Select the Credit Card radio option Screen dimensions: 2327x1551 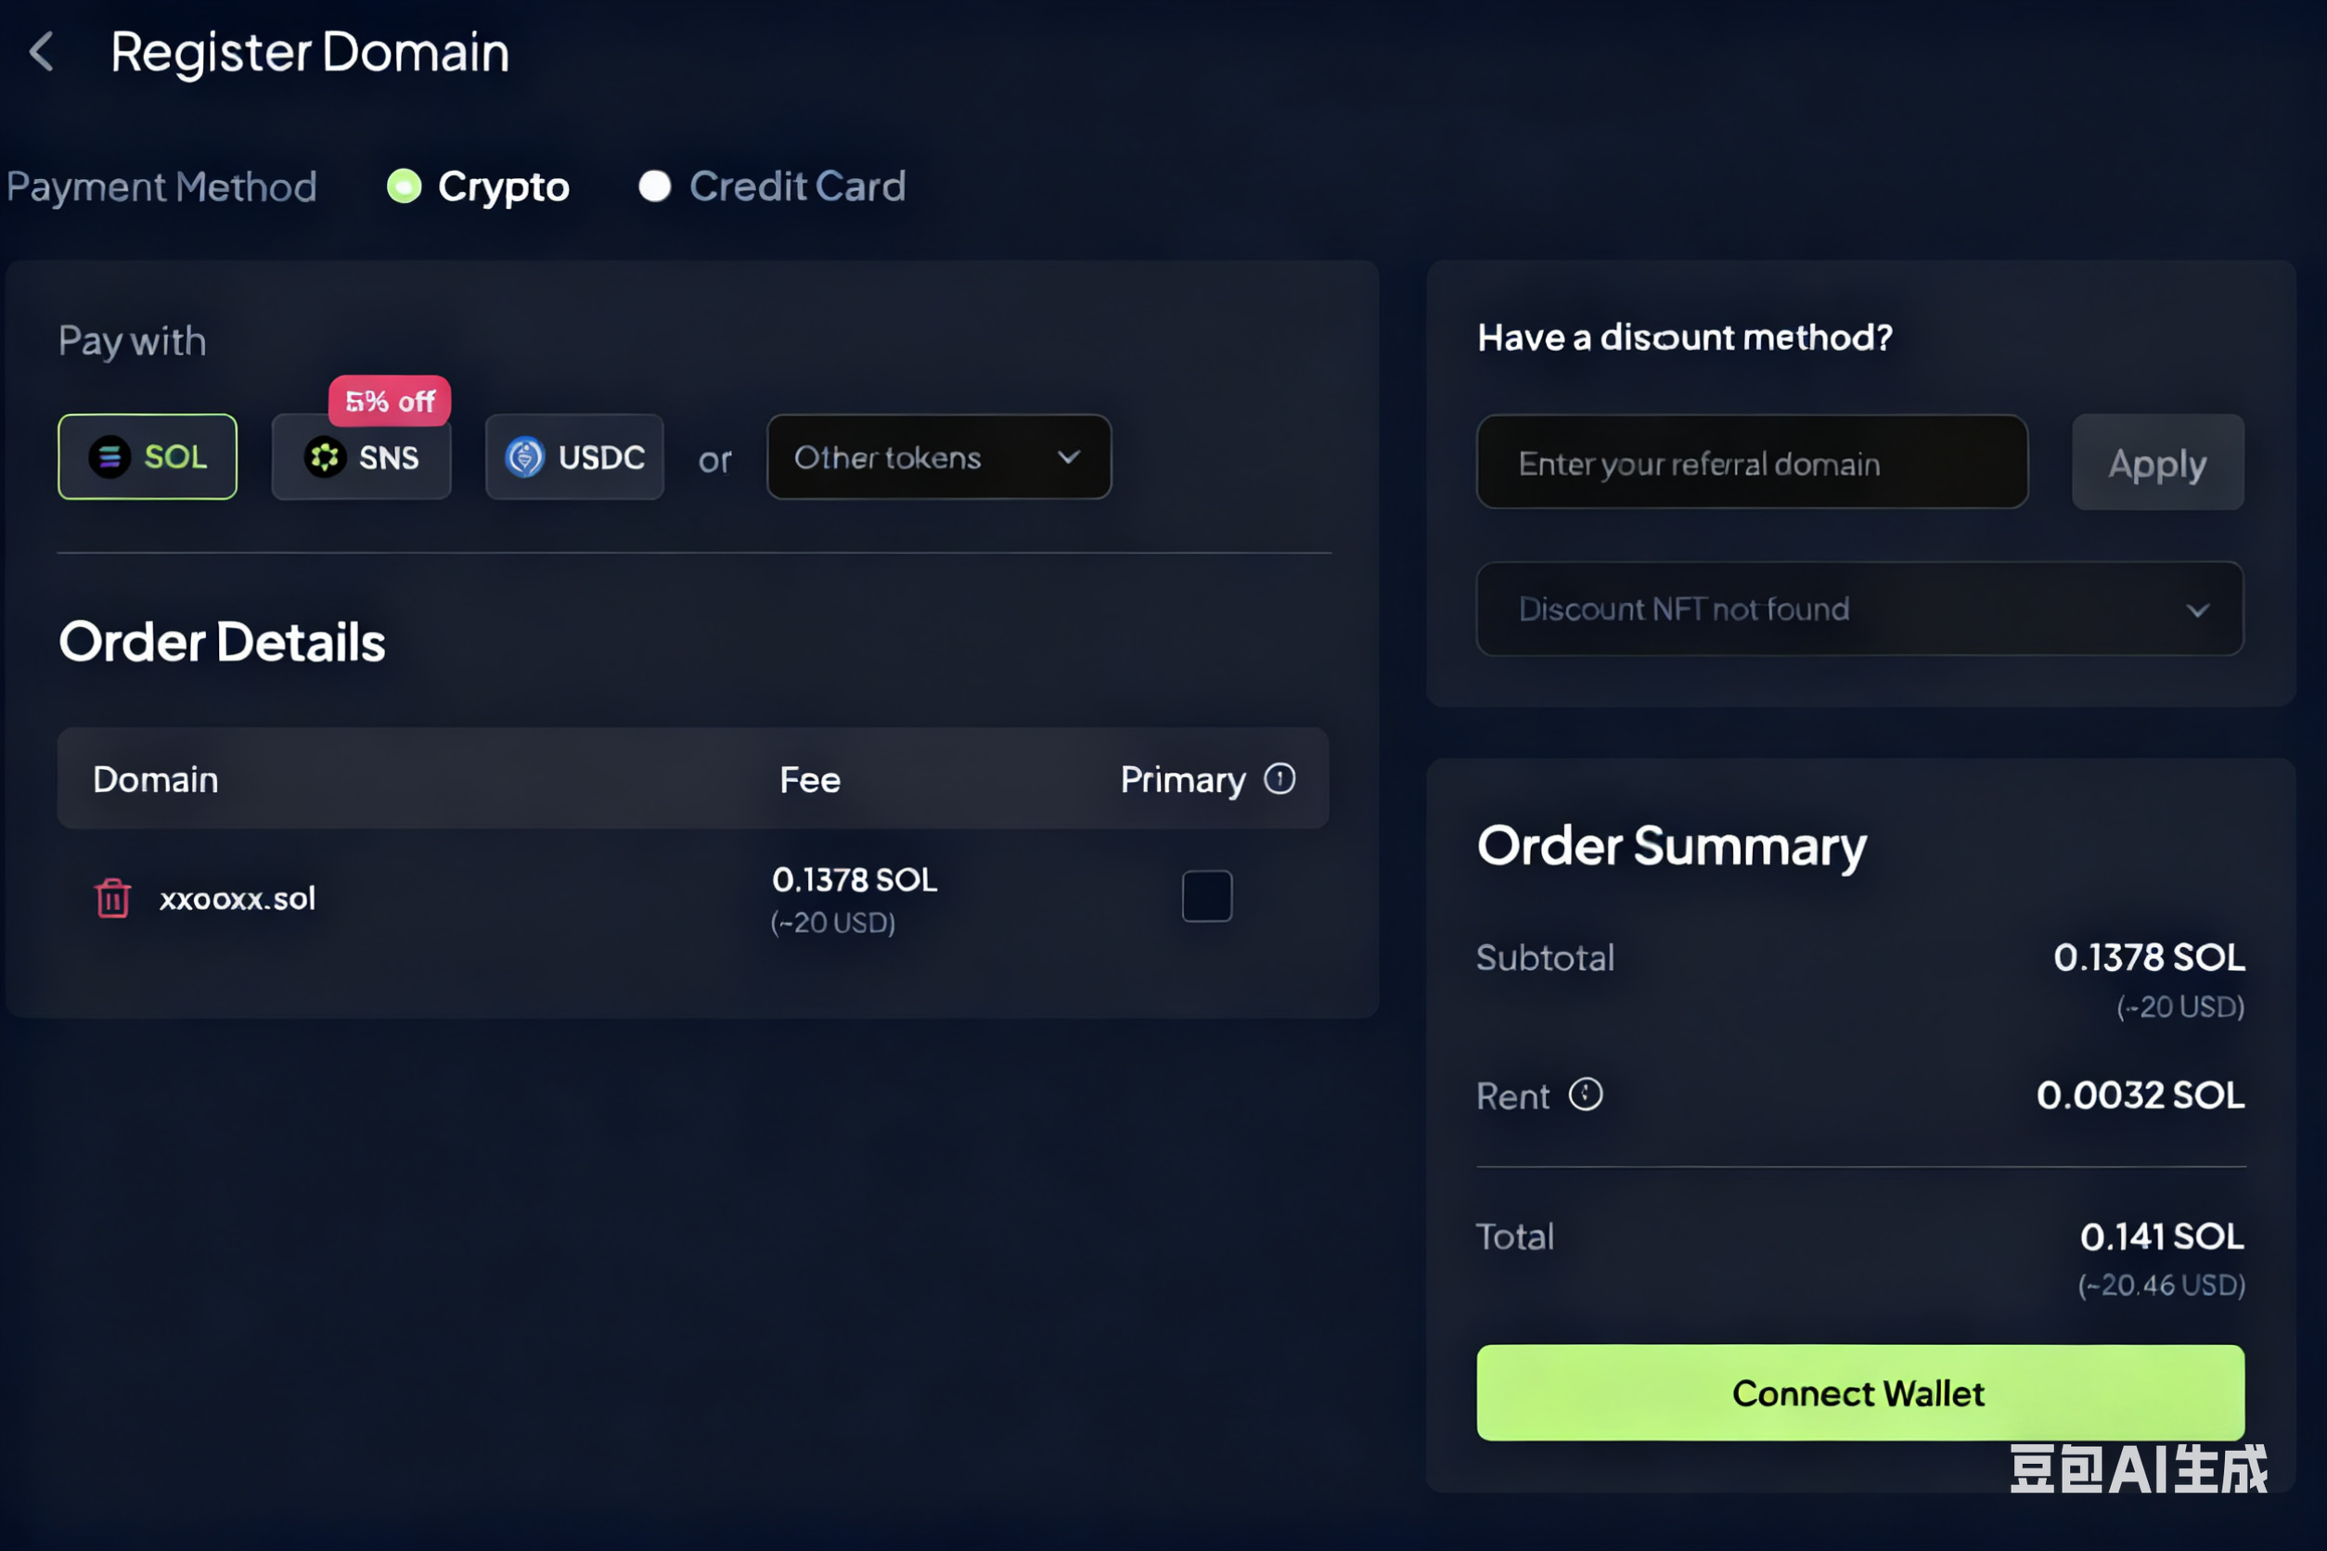(x=654, y=186)
